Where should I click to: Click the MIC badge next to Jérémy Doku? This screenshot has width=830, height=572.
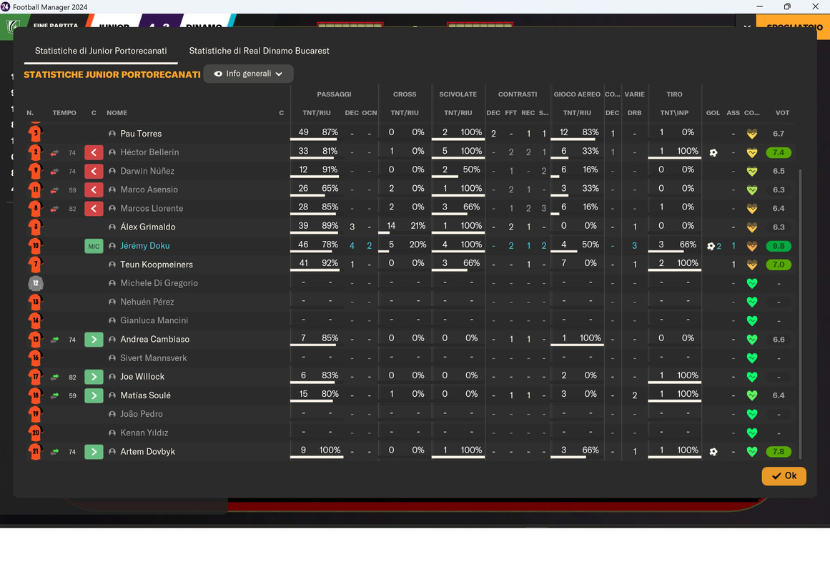point(94,246)
